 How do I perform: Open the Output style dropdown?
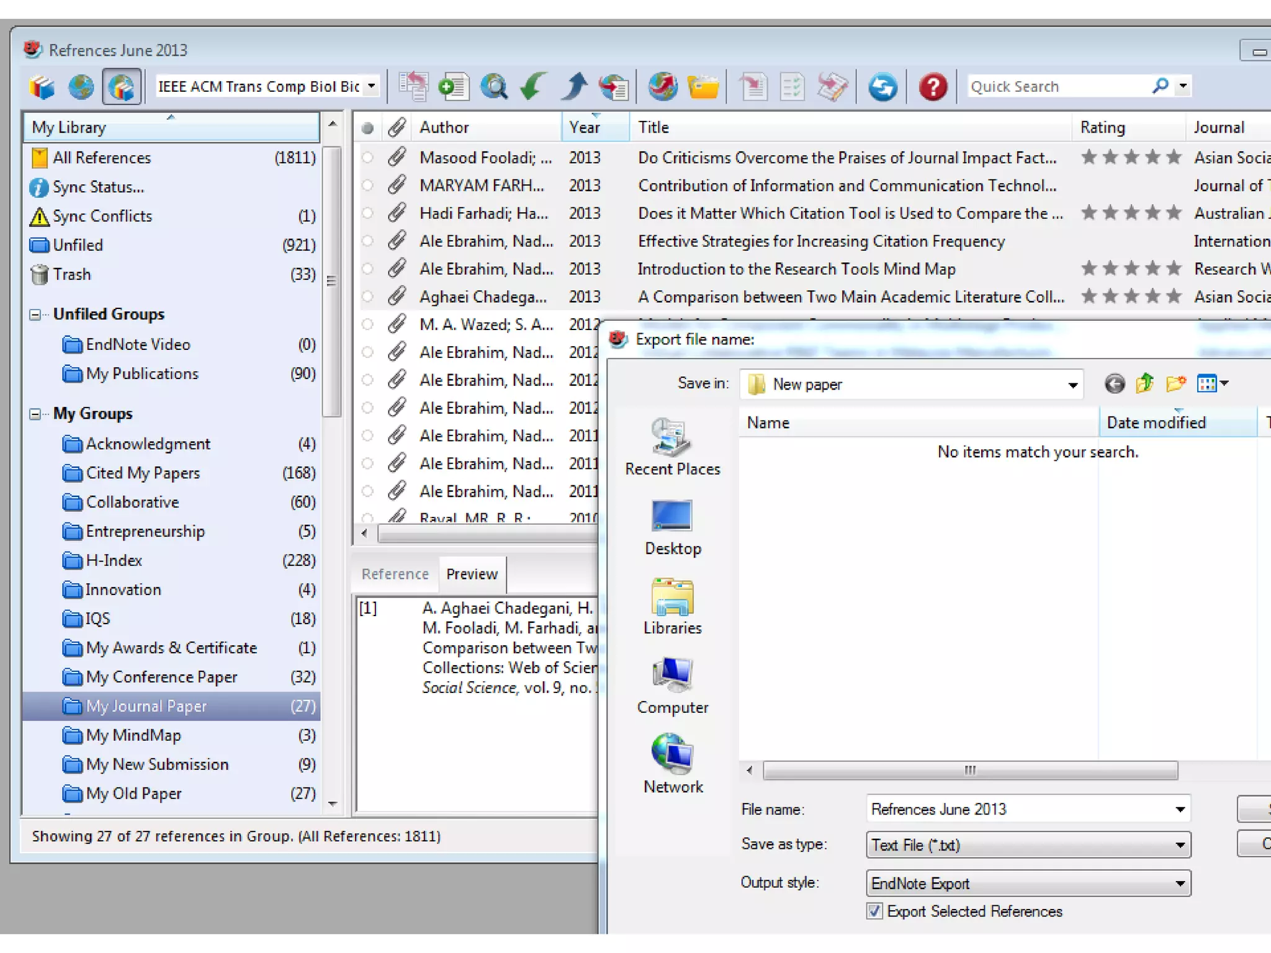click(x=1180, y=884)
